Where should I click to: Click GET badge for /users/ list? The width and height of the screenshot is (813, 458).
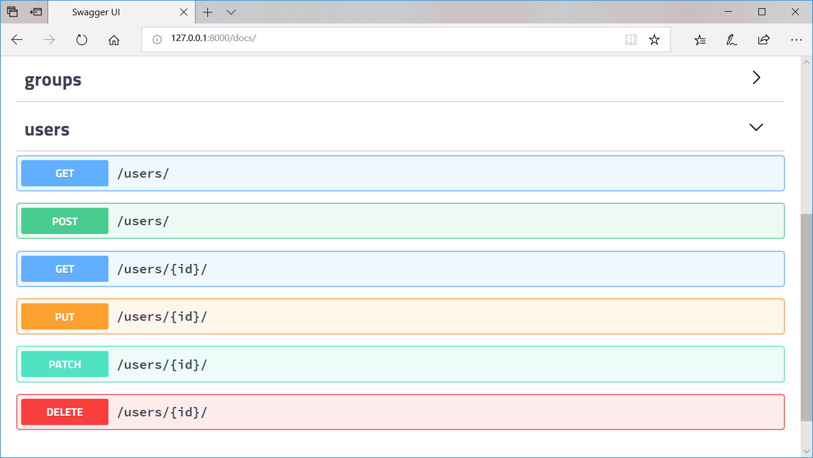65,173
